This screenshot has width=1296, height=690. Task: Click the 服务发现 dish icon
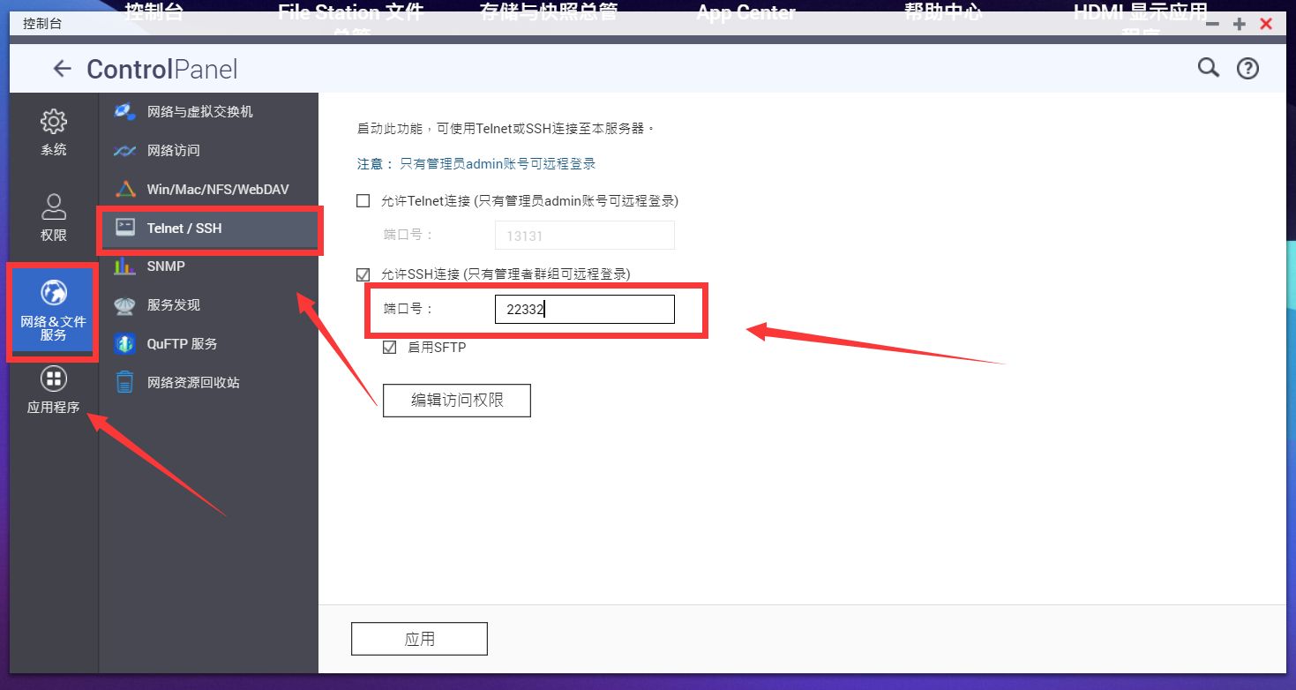pyautogui.click(x=125, y=305)
